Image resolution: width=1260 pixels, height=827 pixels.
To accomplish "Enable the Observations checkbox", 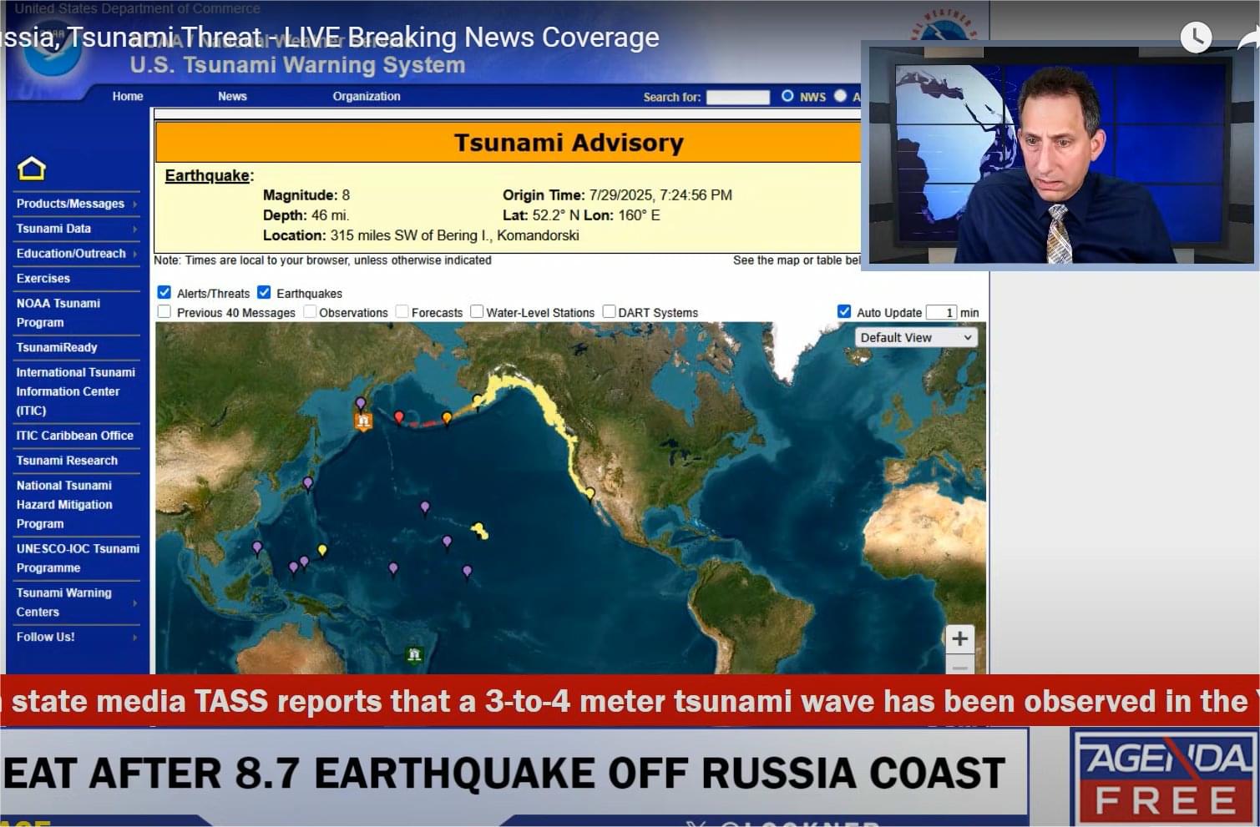I will click(x=310, y=311).
